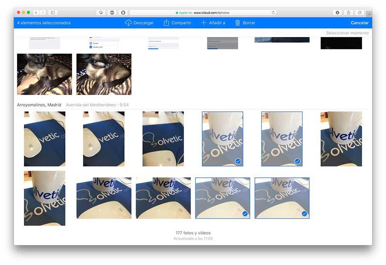Go back with Safari's back arrow
Image resolution: width=386 pixels, height=265 pixels.
coord(36,12)
